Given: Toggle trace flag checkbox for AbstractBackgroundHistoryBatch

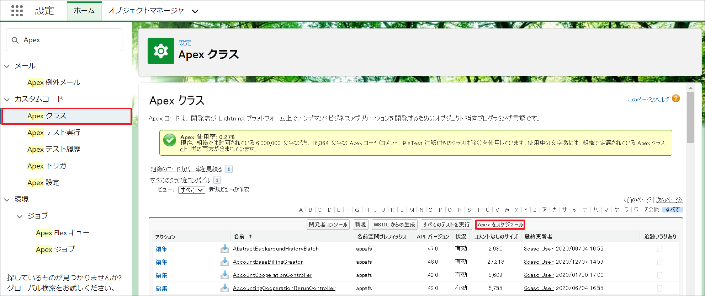Looking at the screenshot, I should point(659,249).
